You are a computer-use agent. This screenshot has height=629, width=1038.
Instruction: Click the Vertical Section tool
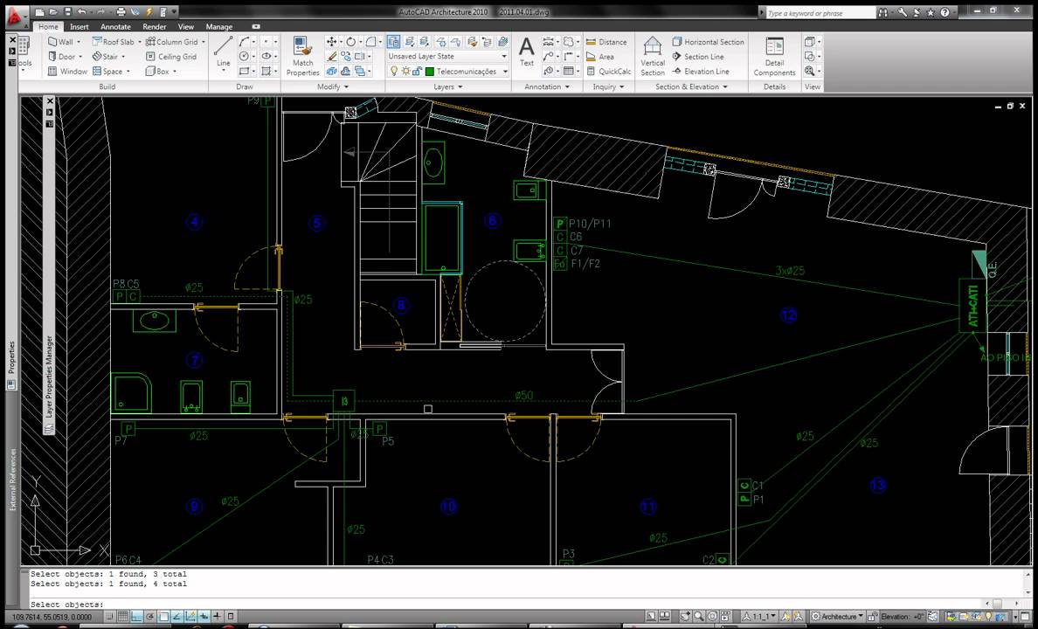(653, 56)
